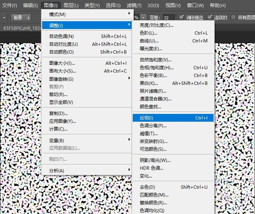This screenshot has width=255, height=214.
Task: Open 计算(C) dialog
Action: pyautogui.click(x=87, y=129)
